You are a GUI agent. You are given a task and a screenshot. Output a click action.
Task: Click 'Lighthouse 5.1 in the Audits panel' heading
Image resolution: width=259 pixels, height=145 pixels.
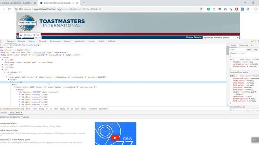pyautogui.click(x=15, y=140)
